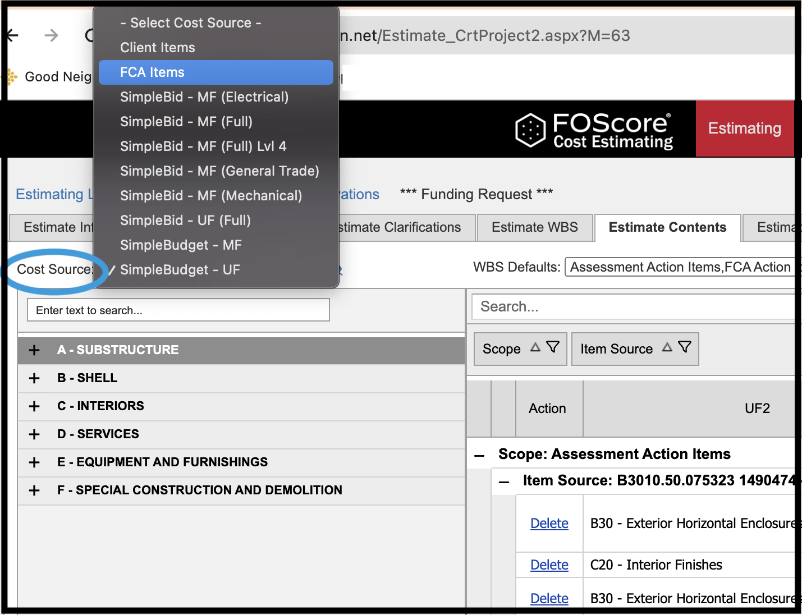Switch to Estimate WBS tab
This screenshot has height=615, width=802.
click(x=535, y=227)
